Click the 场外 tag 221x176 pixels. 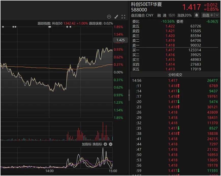(x=172, y=15)
